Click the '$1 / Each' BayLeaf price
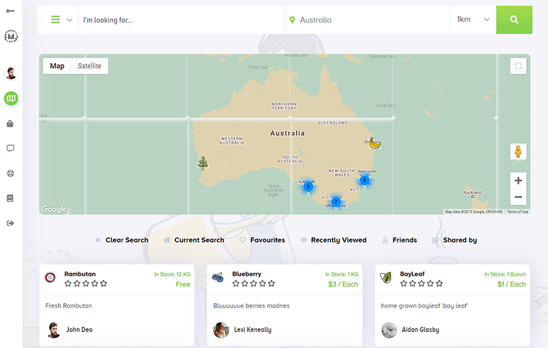Viewport: 548px width, 348px height. [511, 284]
